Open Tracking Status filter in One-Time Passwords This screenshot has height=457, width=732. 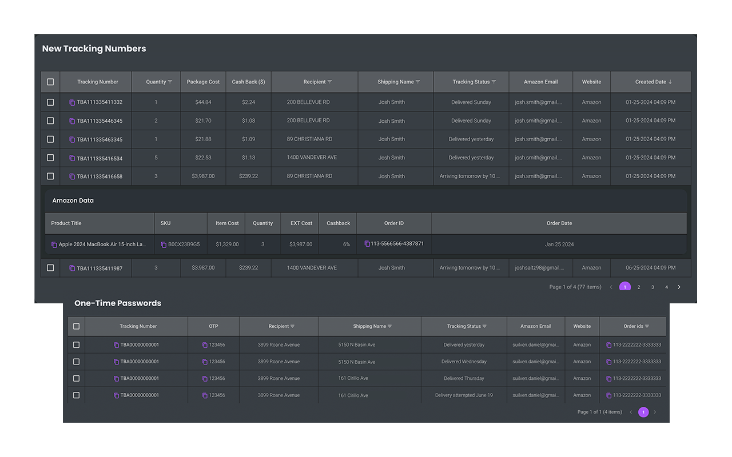coord(485,327)
